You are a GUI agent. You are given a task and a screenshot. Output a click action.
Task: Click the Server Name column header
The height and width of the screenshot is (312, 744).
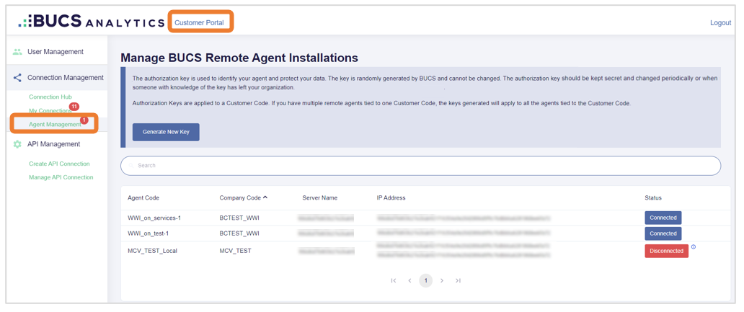click(x=320, y=197)
